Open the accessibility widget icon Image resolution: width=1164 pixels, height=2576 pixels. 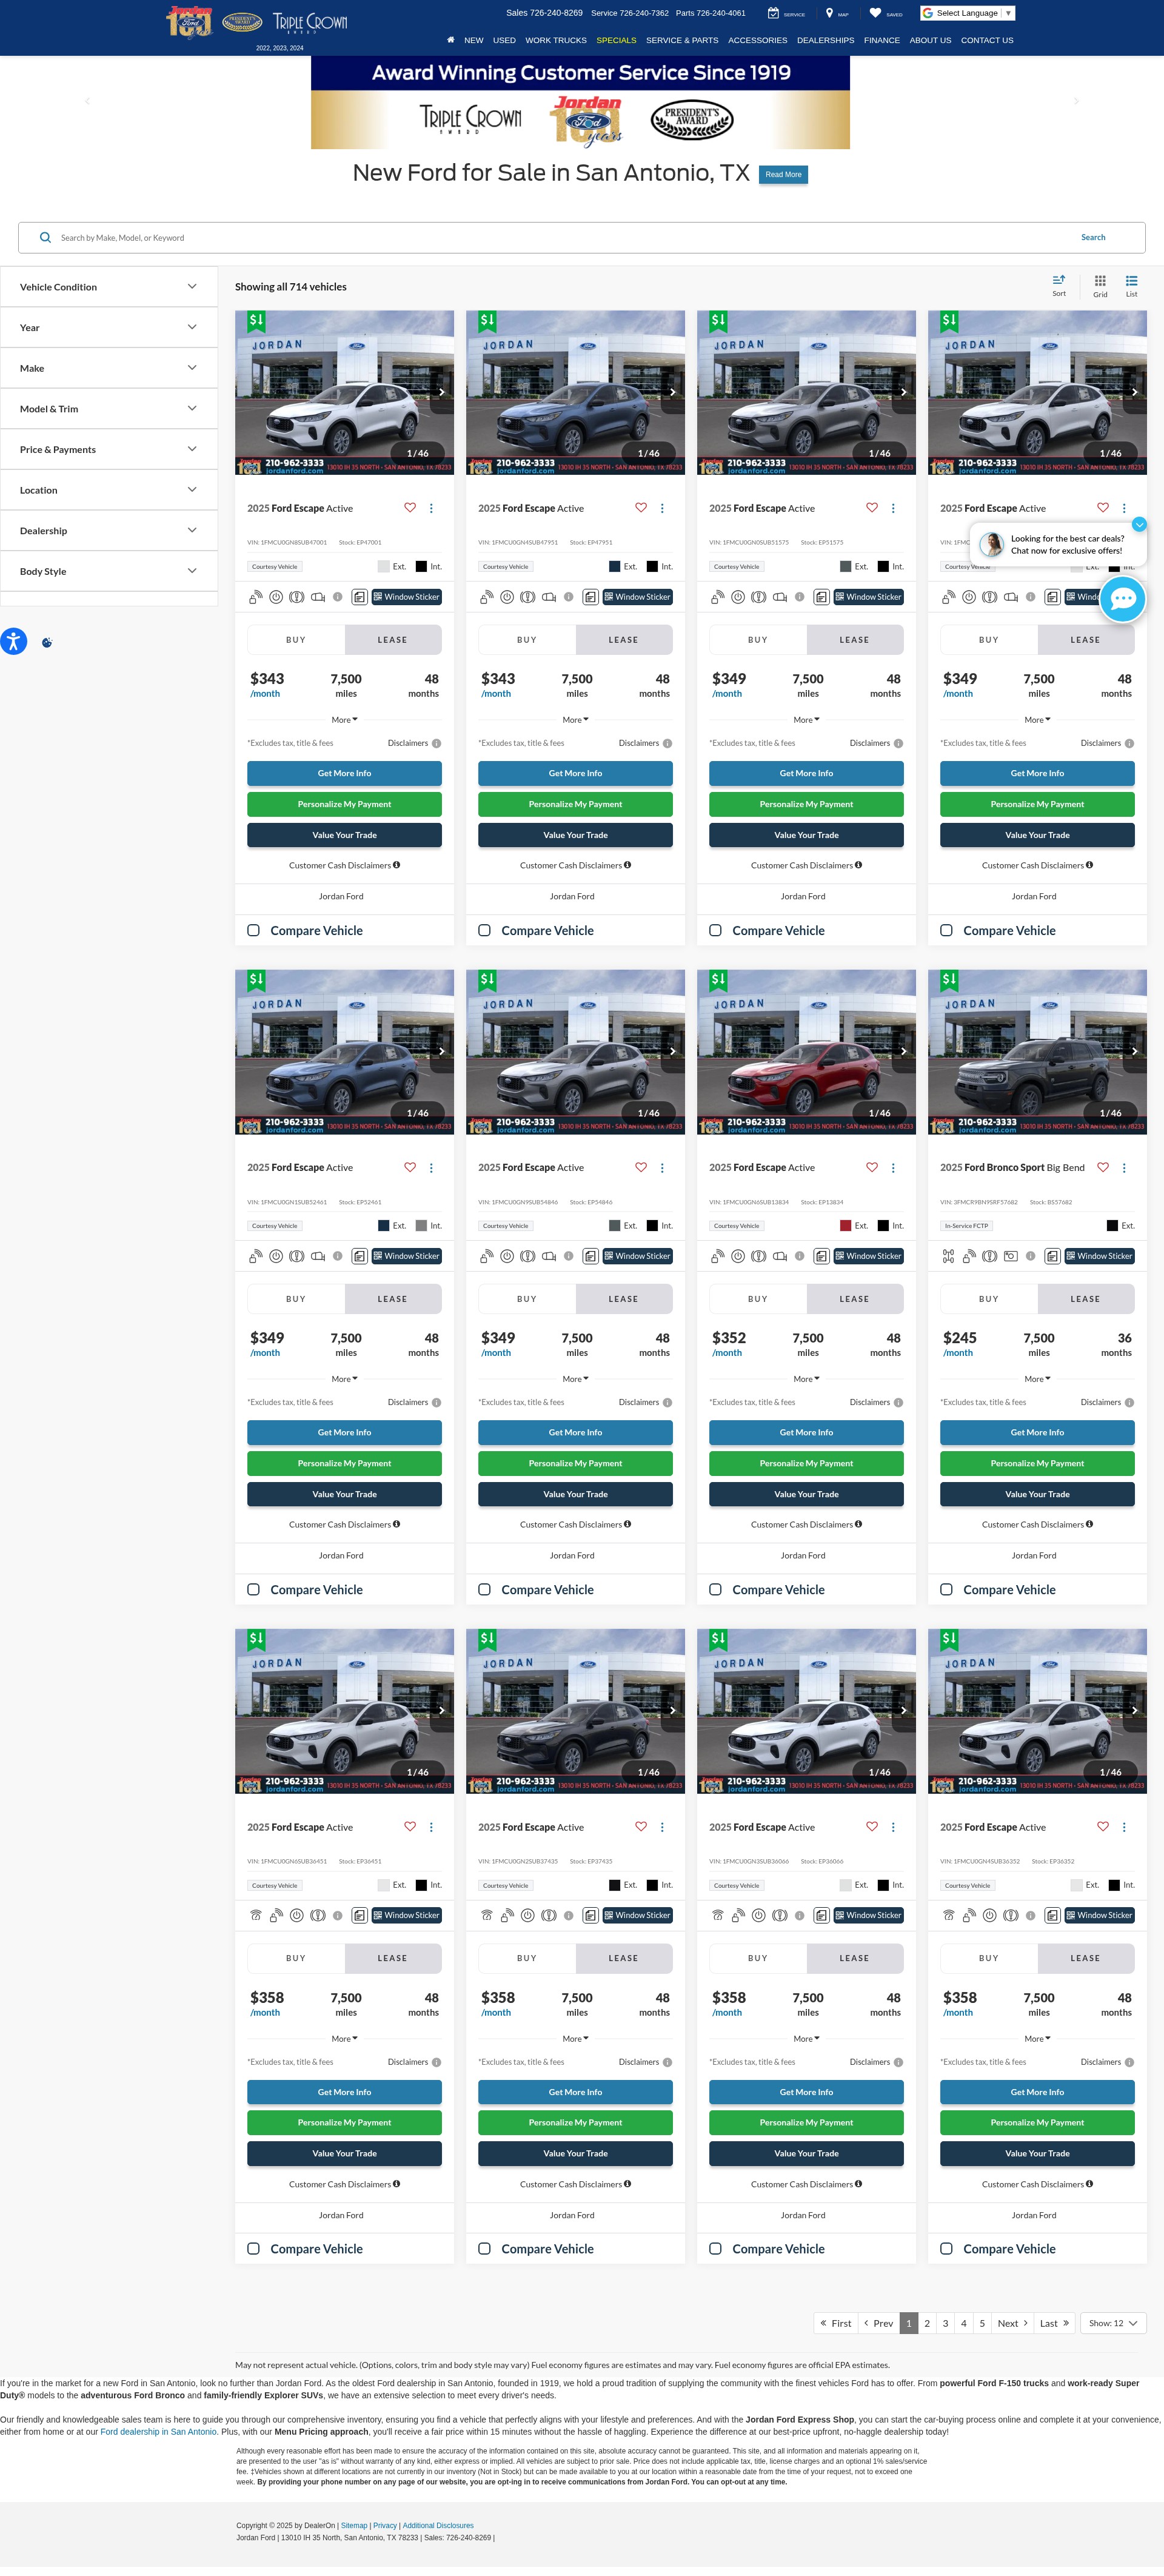(x=13, y=641)
